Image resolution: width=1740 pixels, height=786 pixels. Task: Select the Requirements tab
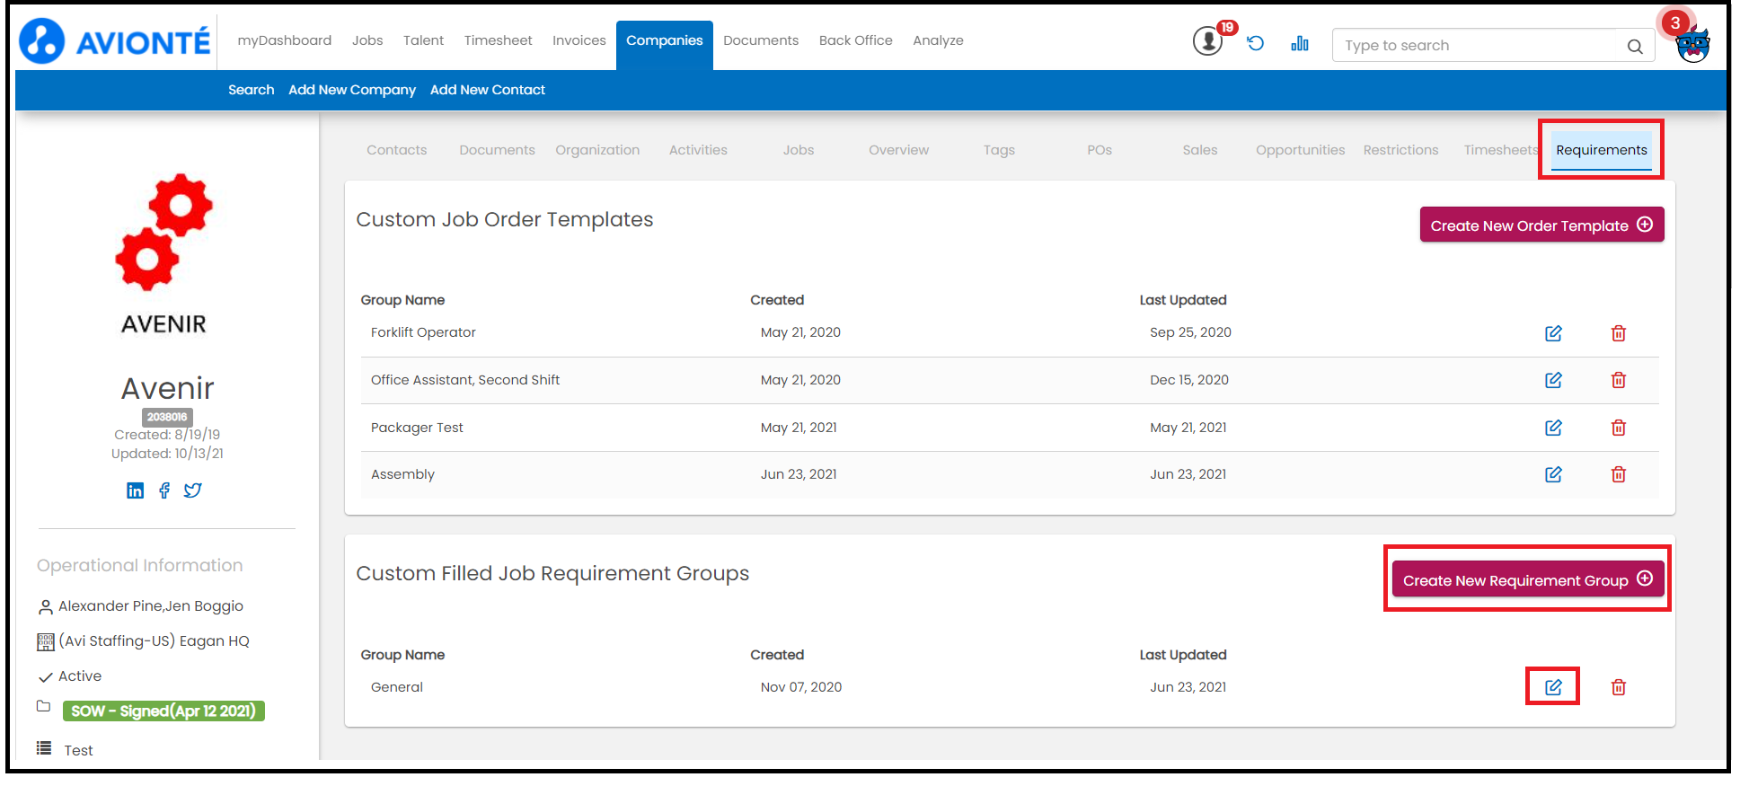pos(1602,150)
